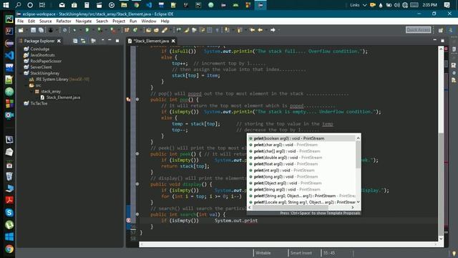Open the File menu

21,21
